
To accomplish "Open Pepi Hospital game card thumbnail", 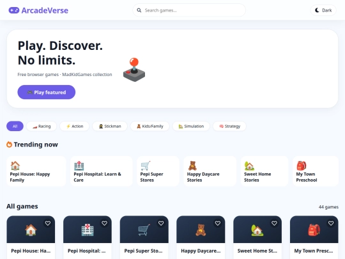I will pyautogui.click(x=88, y=230).
